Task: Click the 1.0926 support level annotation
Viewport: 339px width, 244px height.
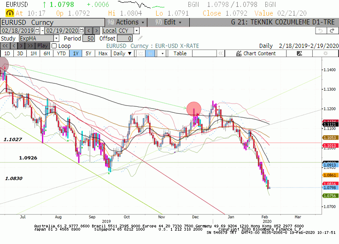Action: (x=28, y=158)
